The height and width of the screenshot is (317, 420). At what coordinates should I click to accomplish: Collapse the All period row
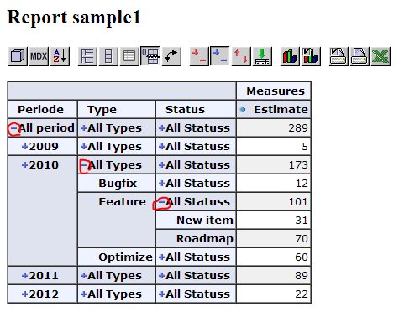click(x=13, y=128)
